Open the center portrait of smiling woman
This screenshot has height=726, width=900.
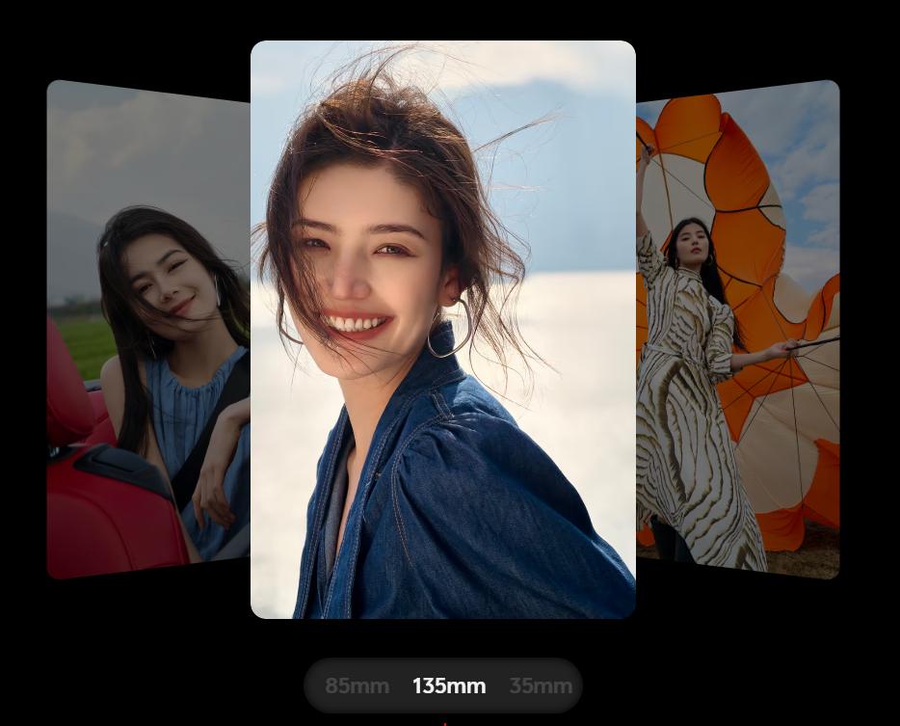pos(442,329)
